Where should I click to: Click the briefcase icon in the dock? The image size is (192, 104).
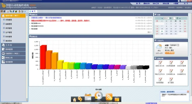117,99
